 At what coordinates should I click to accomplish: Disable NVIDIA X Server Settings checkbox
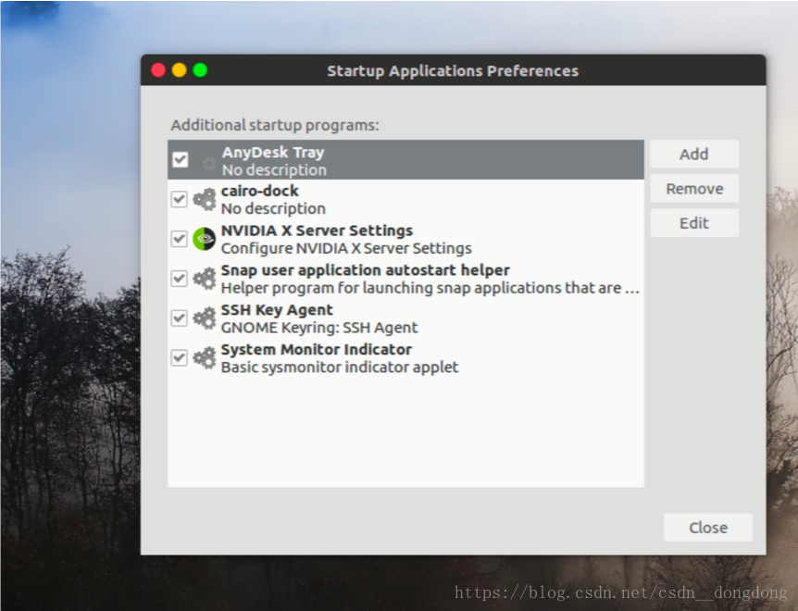[180, 239]
